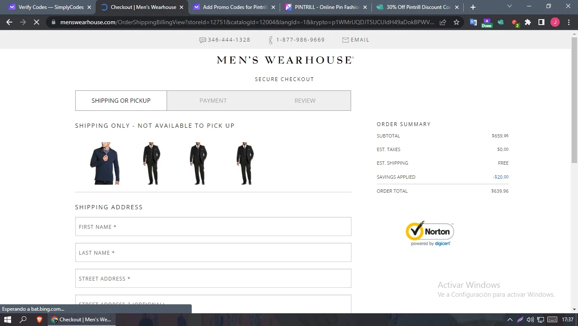This screenshot has width=578, height=326.
Task: Click the blue jacket product thumbnail
Action: [x=105, y=163]
